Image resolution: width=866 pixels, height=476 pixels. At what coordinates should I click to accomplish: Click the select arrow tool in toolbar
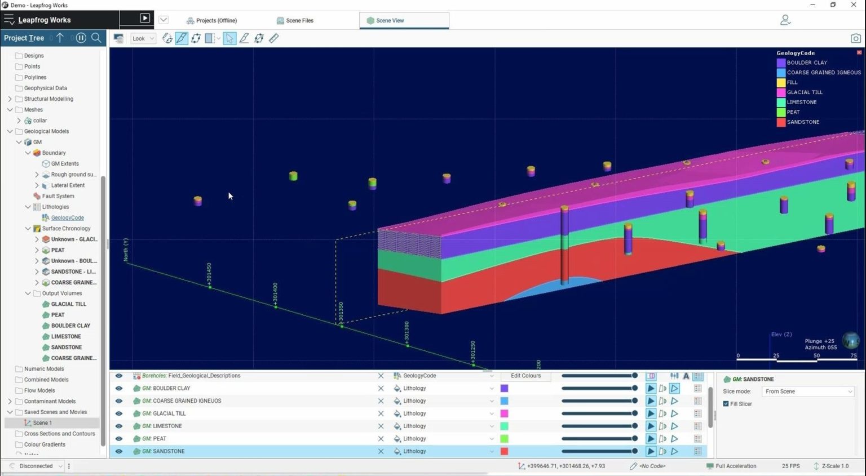[229, 38]
